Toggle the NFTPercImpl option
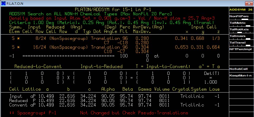254x117 pixels. click(241, 49)
